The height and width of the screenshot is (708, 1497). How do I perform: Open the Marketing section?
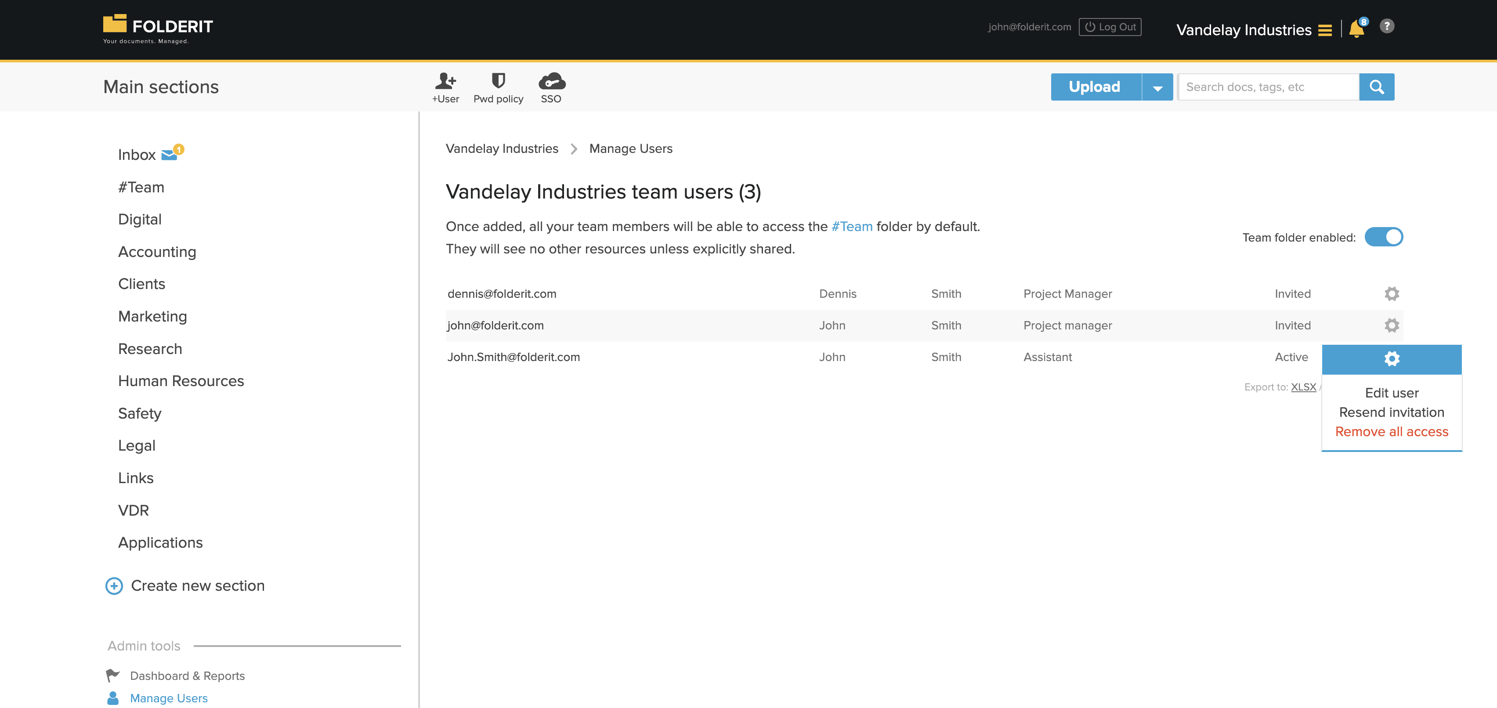(x=152, y=316)
